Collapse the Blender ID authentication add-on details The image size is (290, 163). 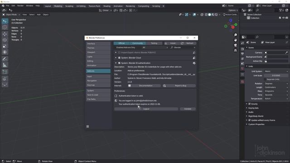116,63
